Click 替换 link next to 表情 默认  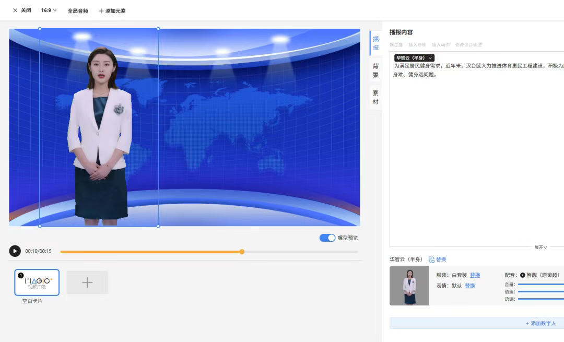pyautogui.click(x=470, y=286)
